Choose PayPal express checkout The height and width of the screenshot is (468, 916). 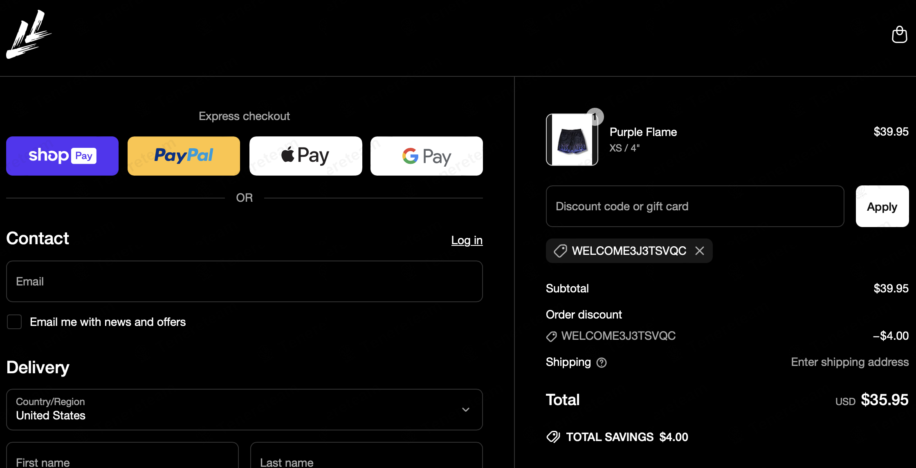tap(184, 156)
